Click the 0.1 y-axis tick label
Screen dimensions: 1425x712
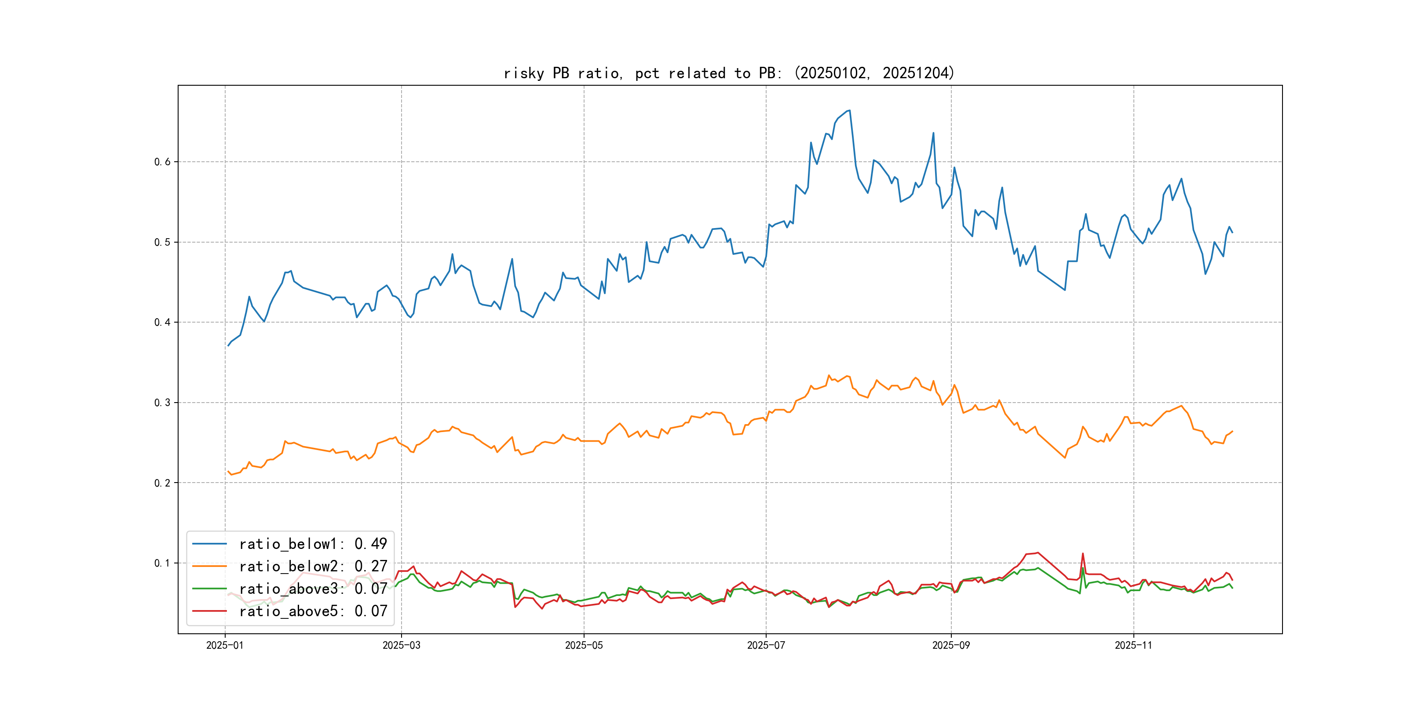pos(162,563)
